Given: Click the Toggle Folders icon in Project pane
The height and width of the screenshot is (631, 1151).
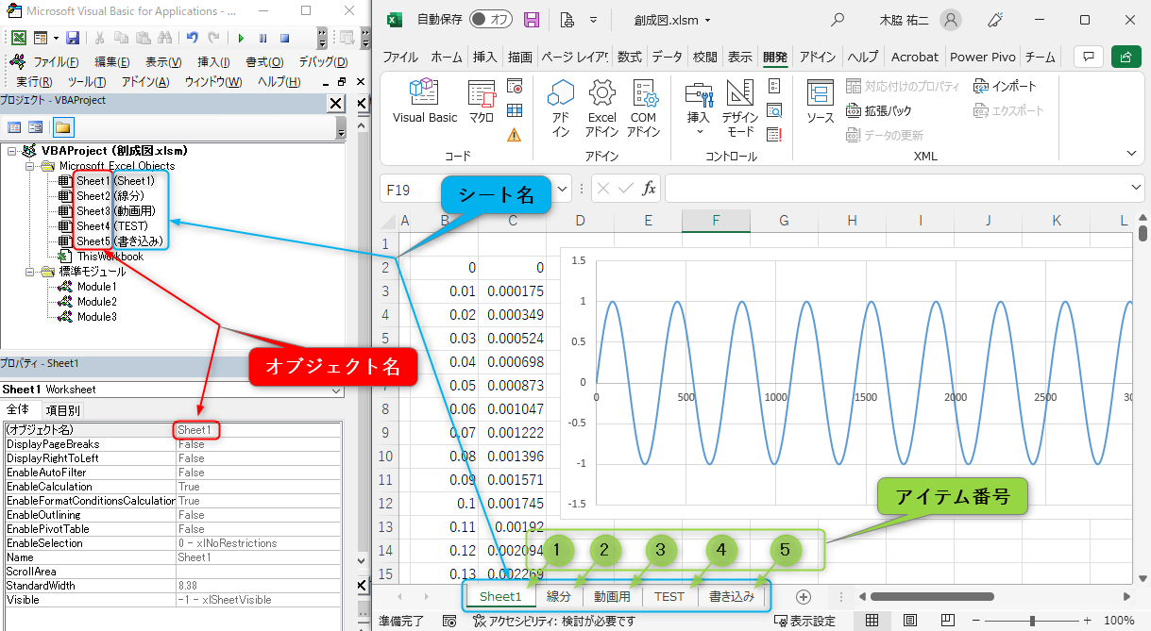Looking at the screenshot, I should (x=62, y=127).
